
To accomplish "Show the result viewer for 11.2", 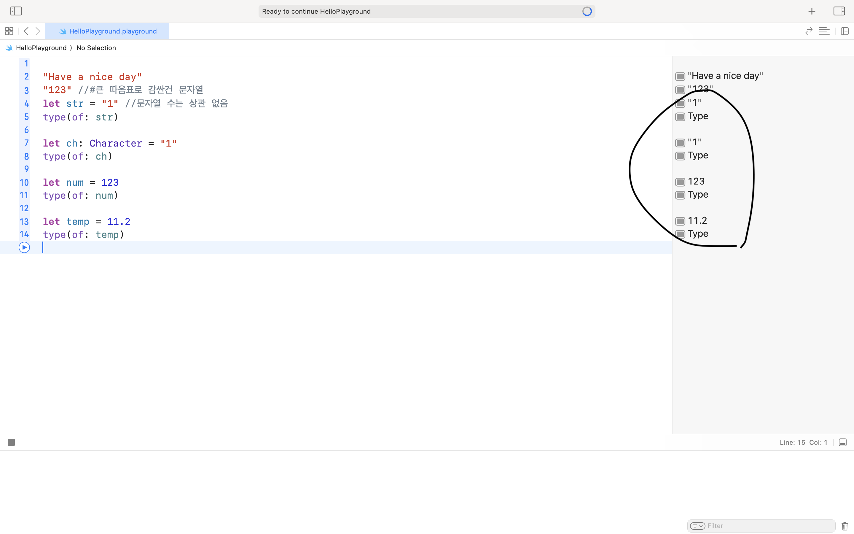I will (680, 221).
